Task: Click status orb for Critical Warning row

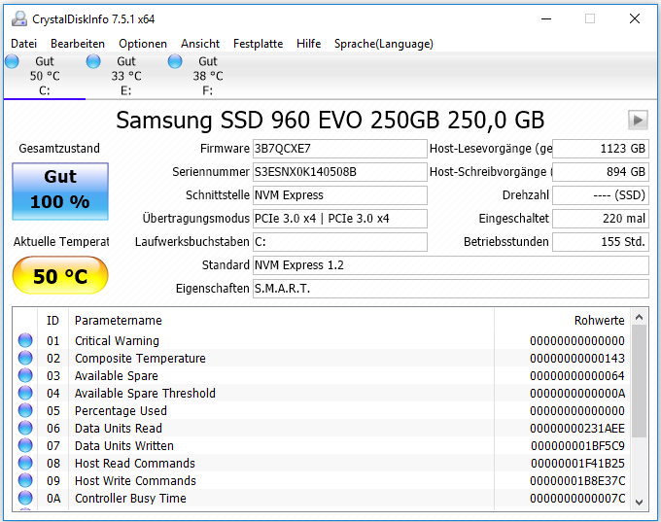Action: [x=25, y=340]
